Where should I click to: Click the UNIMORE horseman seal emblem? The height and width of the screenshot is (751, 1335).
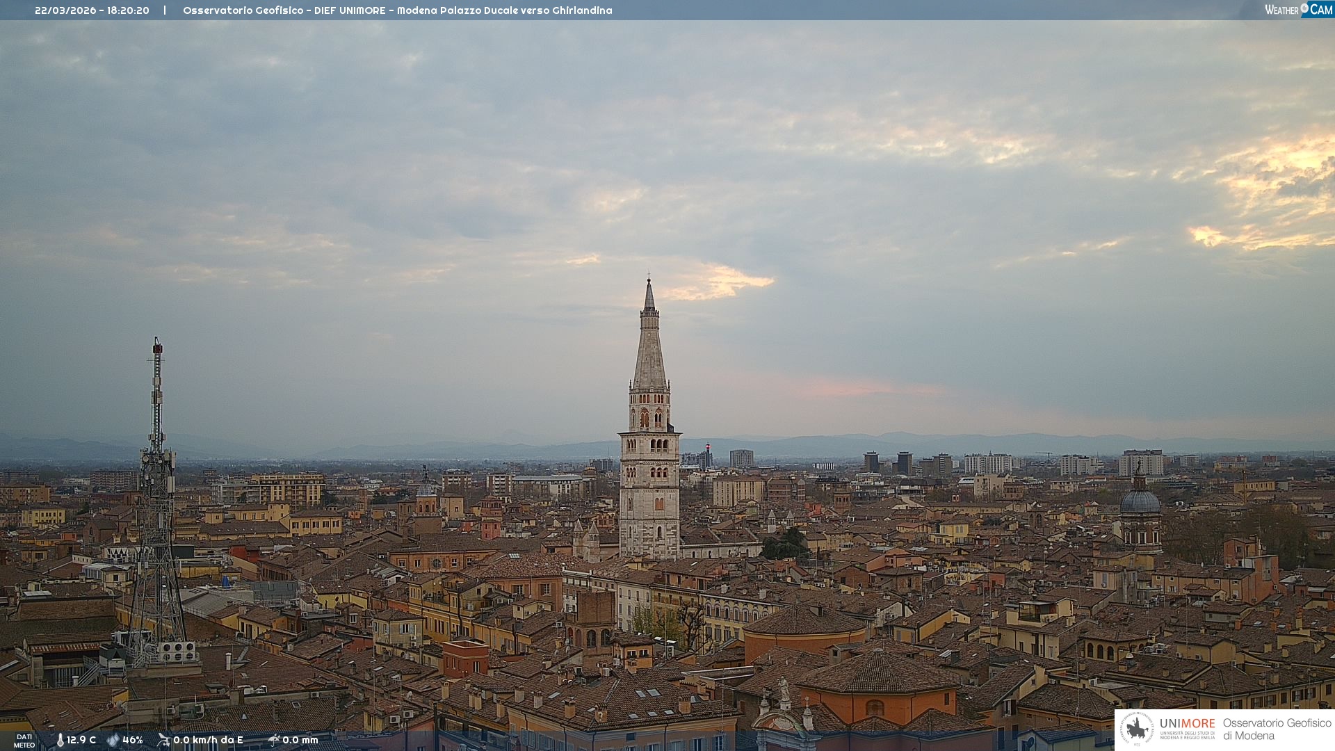tap(1137, 729)
